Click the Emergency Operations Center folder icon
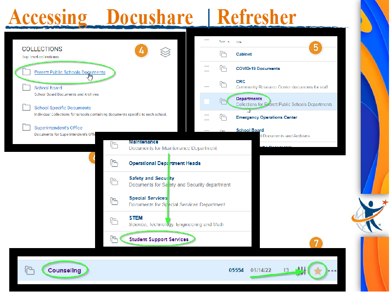 pyautogui.click(x=223, y=117)
